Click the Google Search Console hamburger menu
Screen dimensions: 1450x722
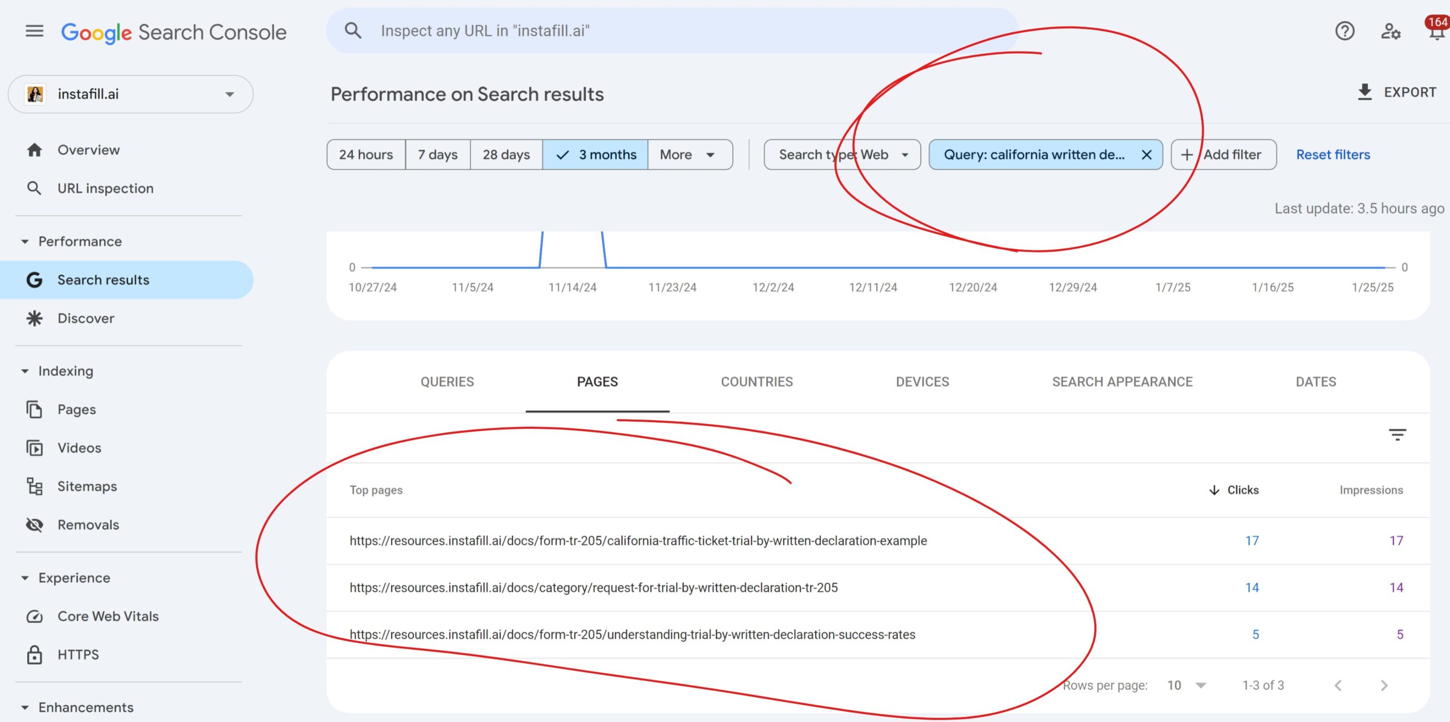coord(34,31)
